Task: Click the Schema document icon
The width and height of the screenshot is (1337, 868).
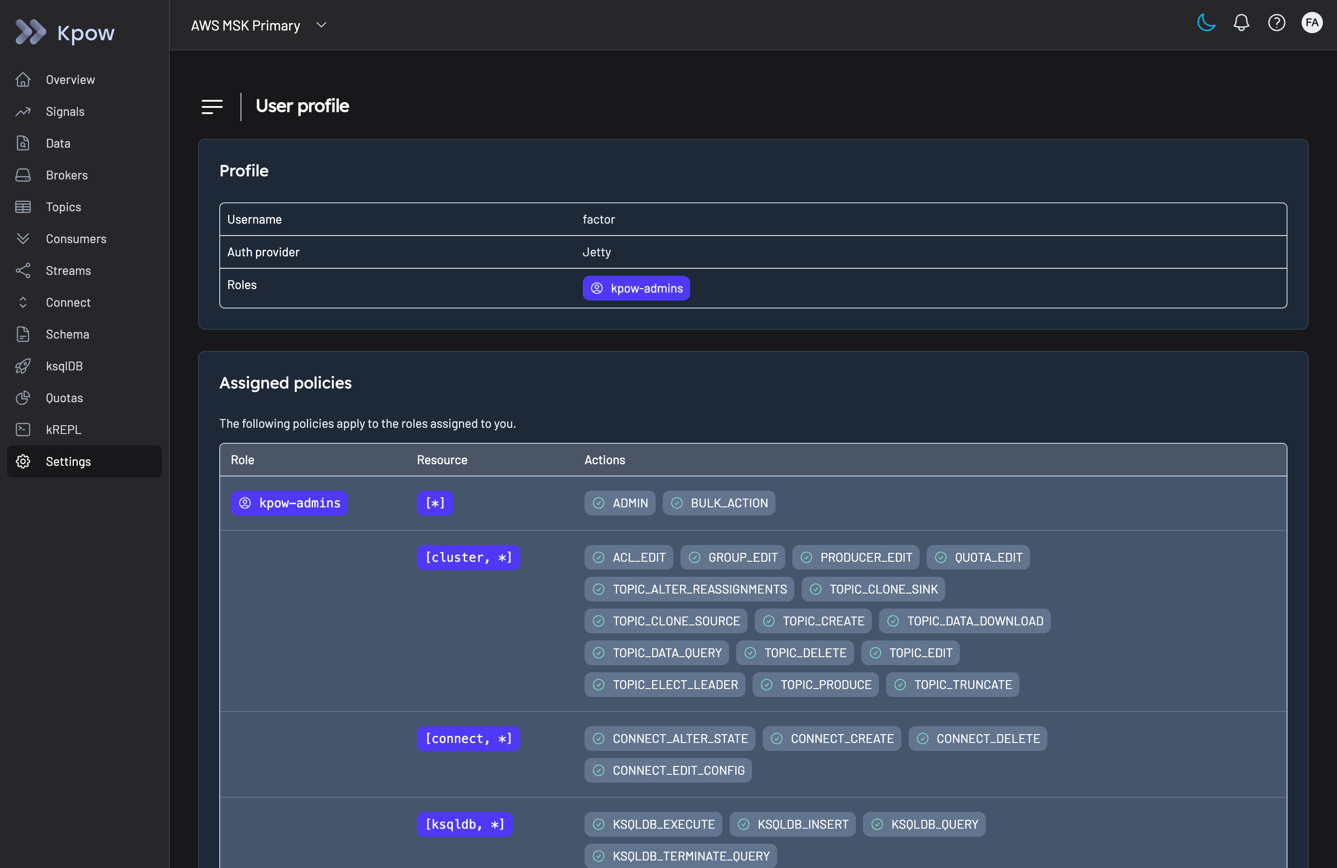Action: [x=23, y=334]
